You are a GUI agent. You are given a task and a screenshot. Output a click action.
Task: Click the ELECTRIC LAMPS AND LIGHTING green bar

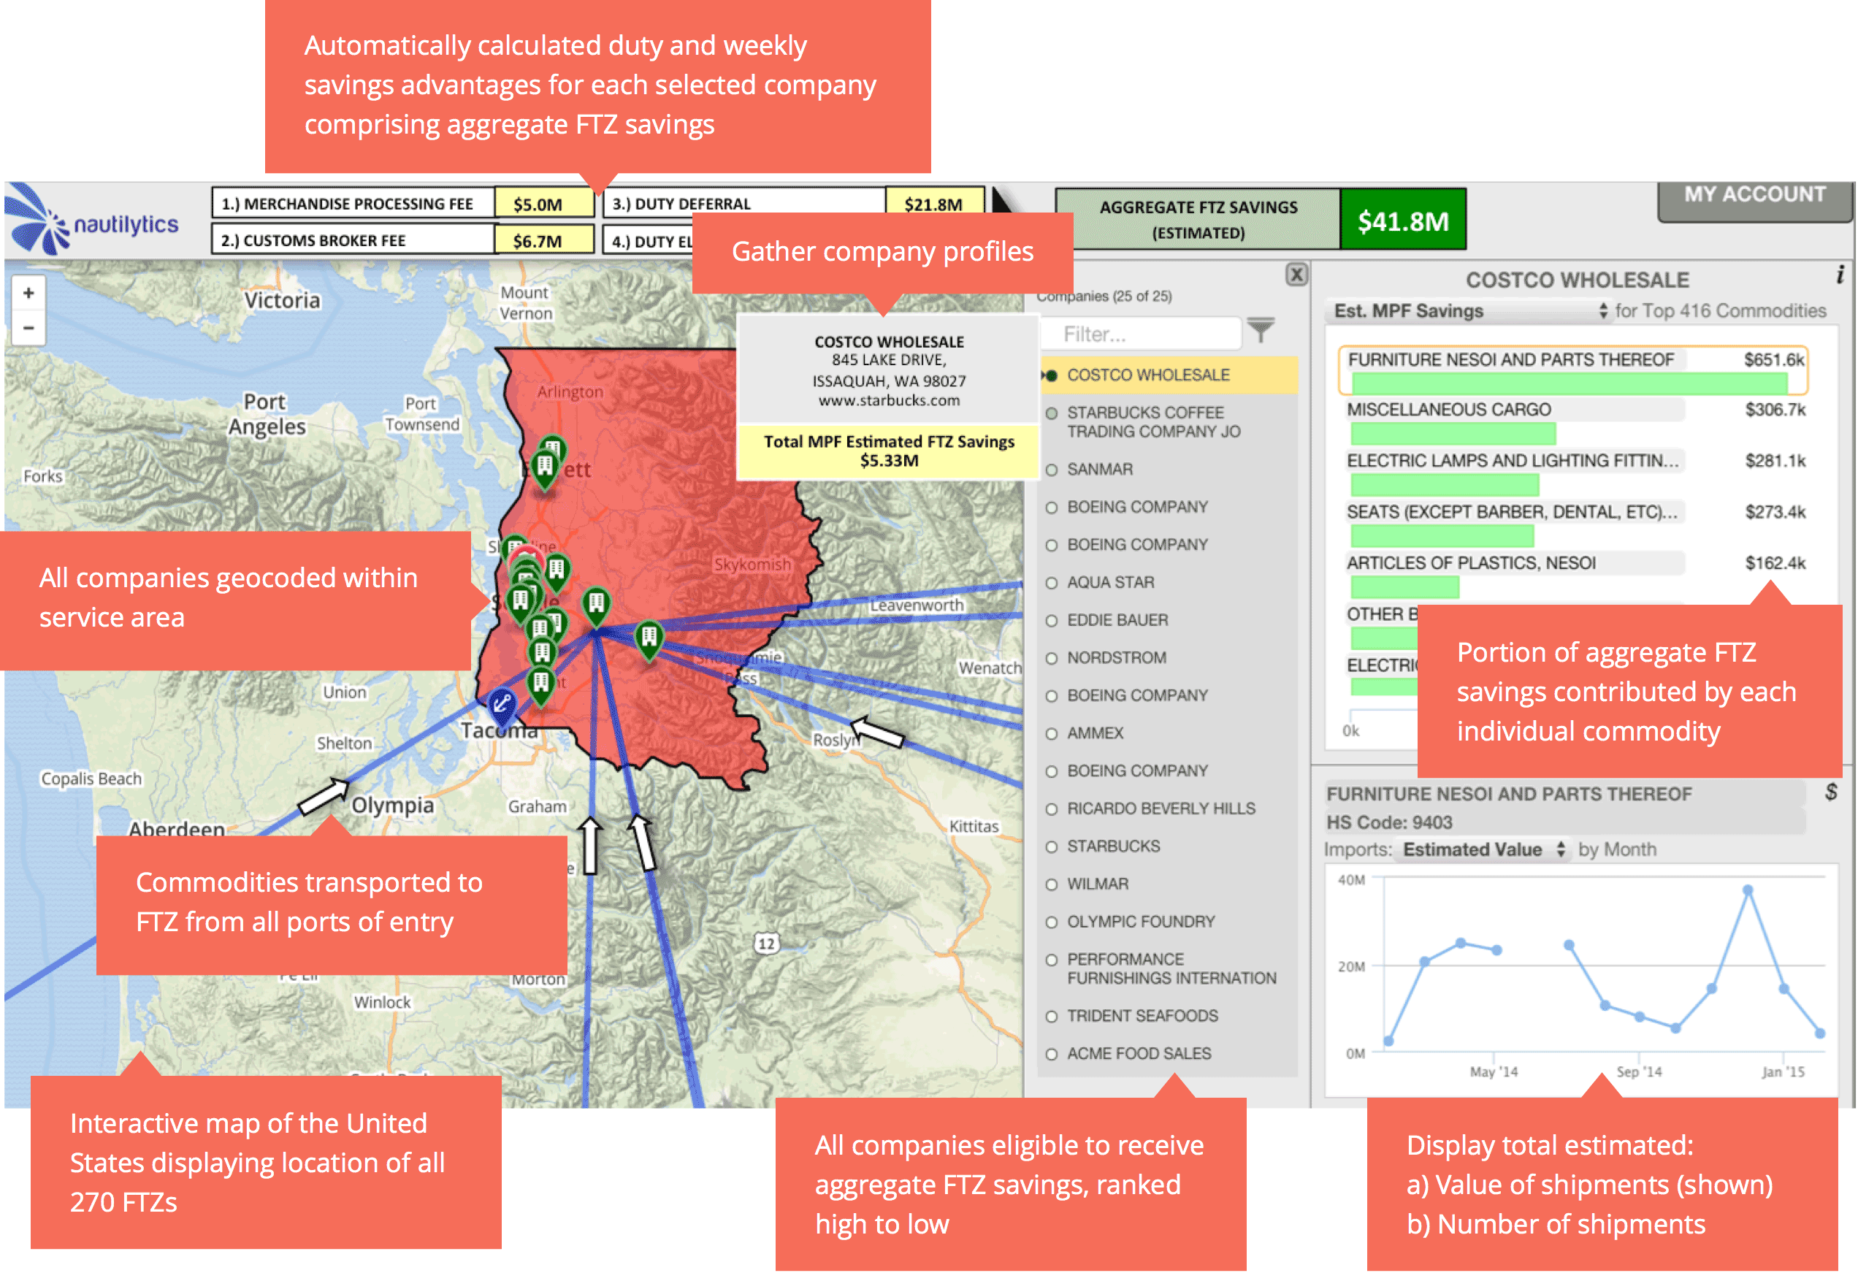[x=1445, y=486]
